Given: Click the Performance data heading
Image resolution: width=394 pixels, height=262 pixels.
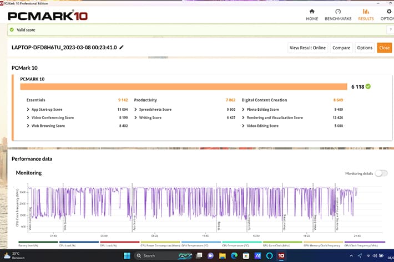Looking at the screenshot, I should [32, 159].
